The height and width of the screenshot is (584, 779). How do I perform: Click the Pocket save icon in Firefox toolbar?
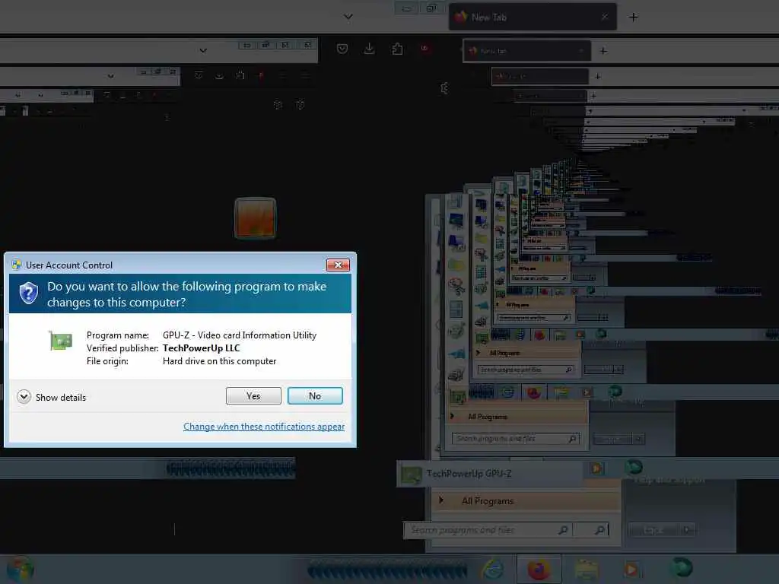click(x=342, y=49)
